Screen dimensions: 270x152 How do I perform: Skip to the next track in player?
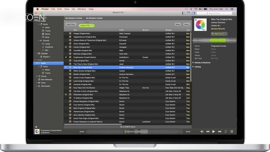coord(220,131)
